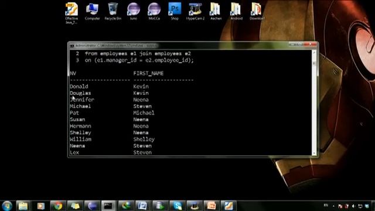Screen dimensions: 375x211
Task: Launch Google Chrome from the taskbar
Action: [57, 206]
